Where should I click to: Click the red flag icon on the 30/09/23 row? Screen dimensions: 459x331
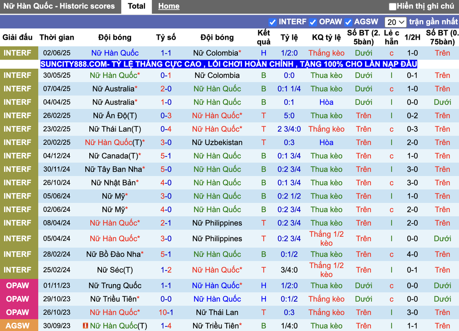point(86,326)
